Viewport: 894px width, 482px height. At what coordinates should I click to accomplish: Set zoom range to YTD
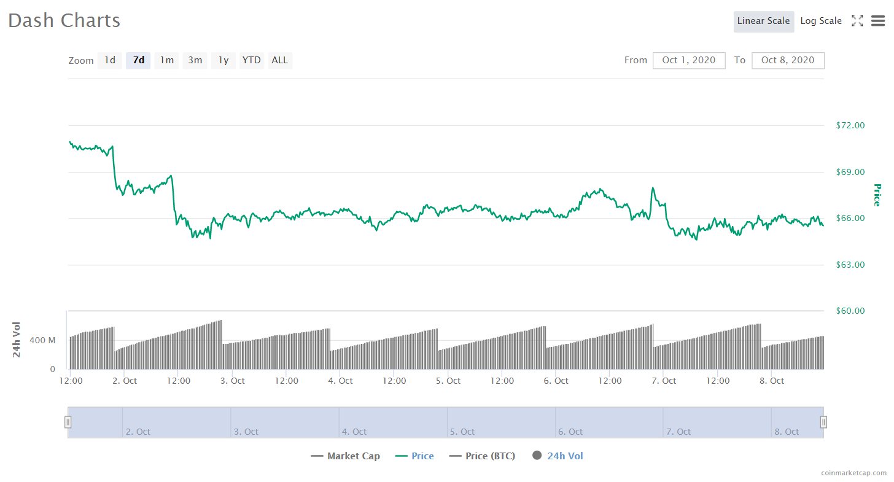252,60
